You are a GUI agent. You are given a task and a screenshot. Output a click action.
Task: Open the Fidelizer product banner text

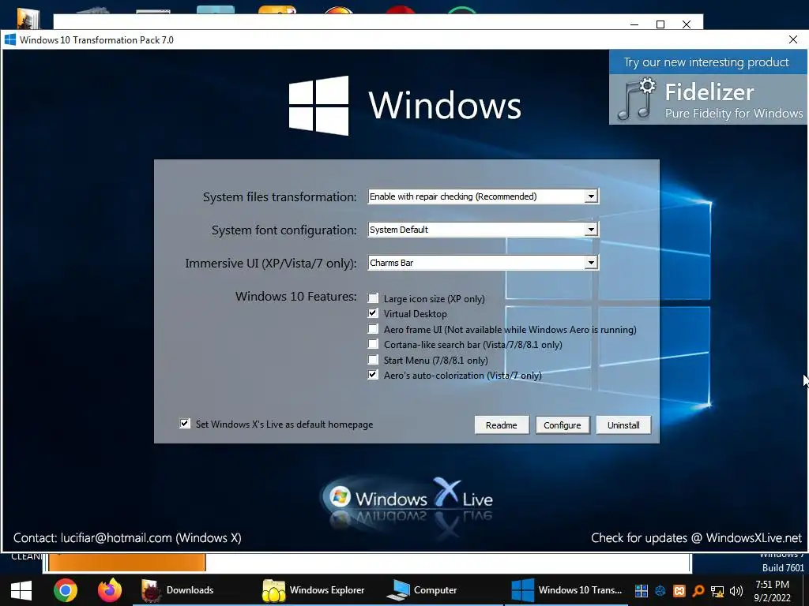pyautogui.click(x=734, y=100)
